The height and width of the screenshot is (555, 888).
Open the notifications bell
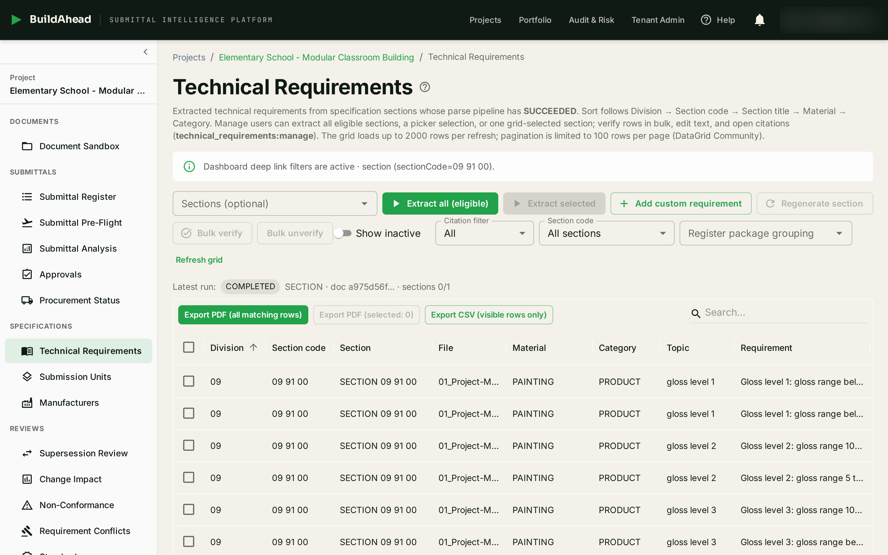click(x=759, y=20)
